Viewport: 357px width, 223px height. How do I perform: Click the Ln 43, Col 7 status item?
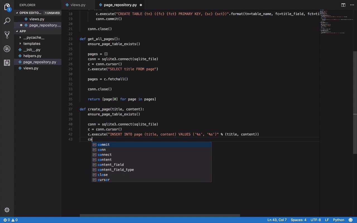tap(277, 220)
